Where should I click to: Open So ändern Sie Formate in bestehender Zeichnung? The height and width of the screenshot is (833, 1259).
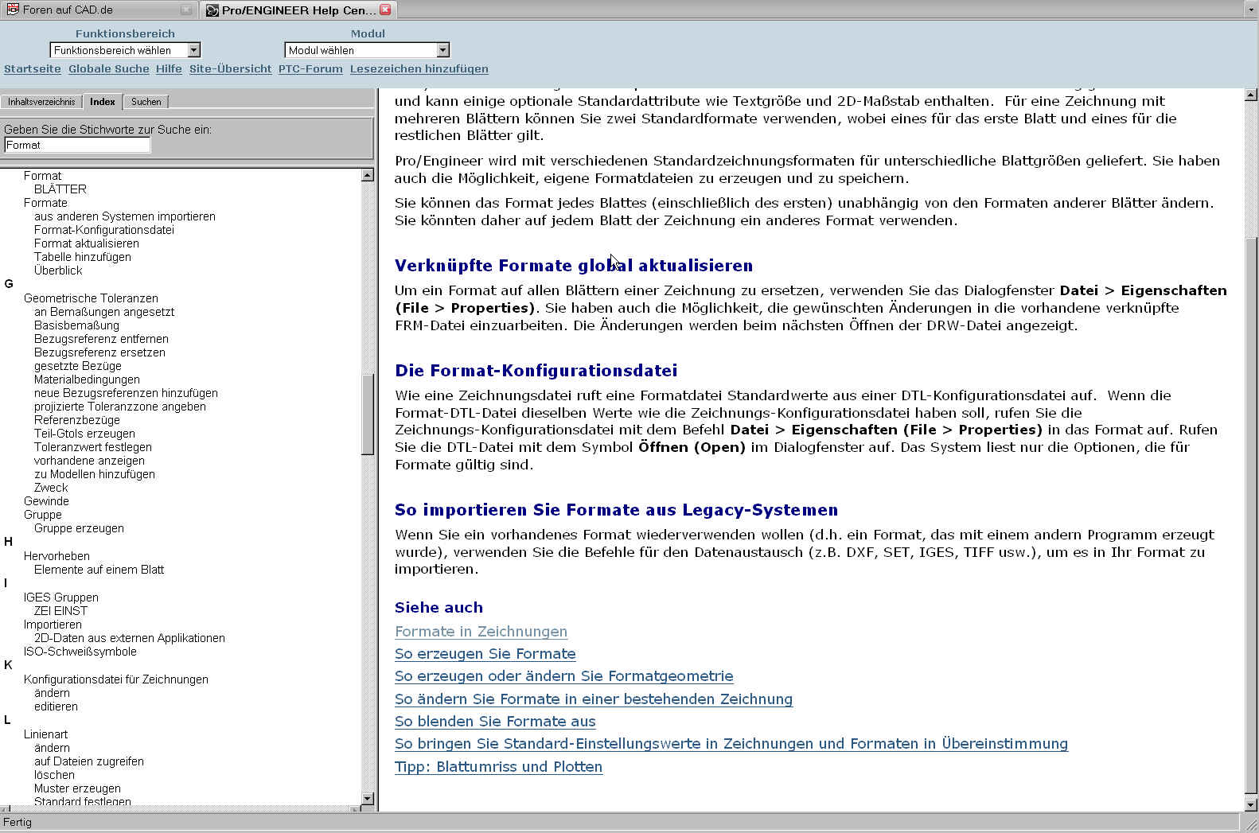click(x=594, y=699)
